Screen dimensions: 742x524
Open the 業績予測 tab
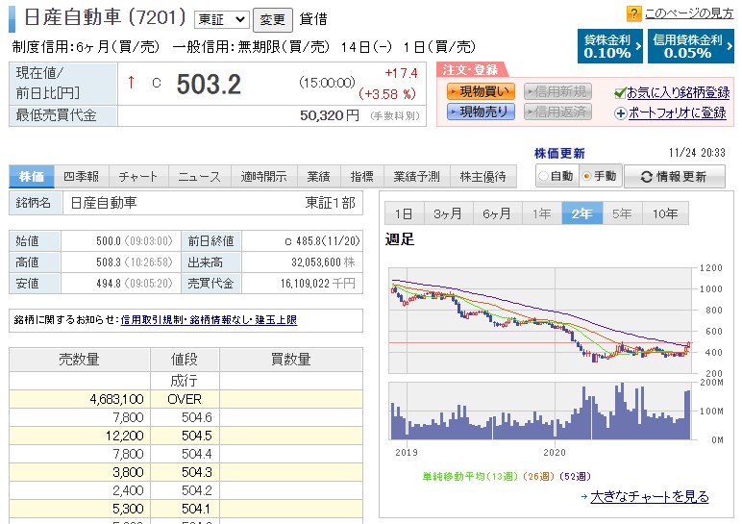coord(416,177)
